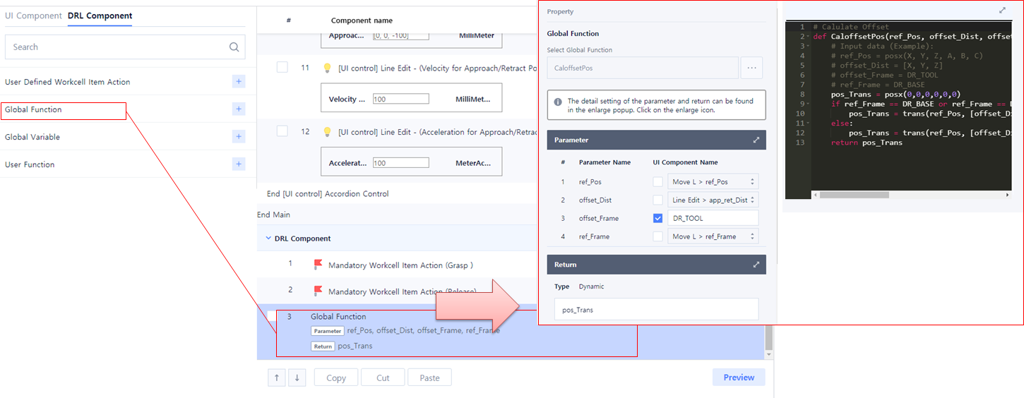Enlarge the Return section popup
This screenshot has height=398, width=1024.
point(756,265)
